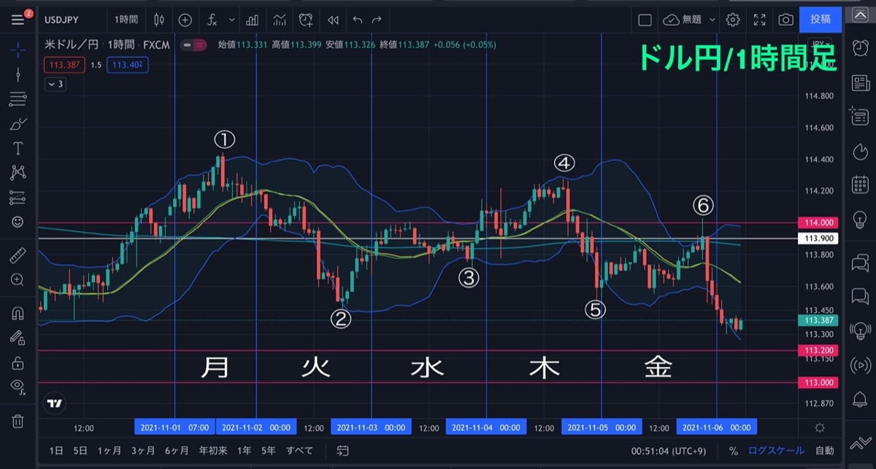Toggle percent scale mode
The height and width of the screenshot is (469, 876).
coord(733,451)
